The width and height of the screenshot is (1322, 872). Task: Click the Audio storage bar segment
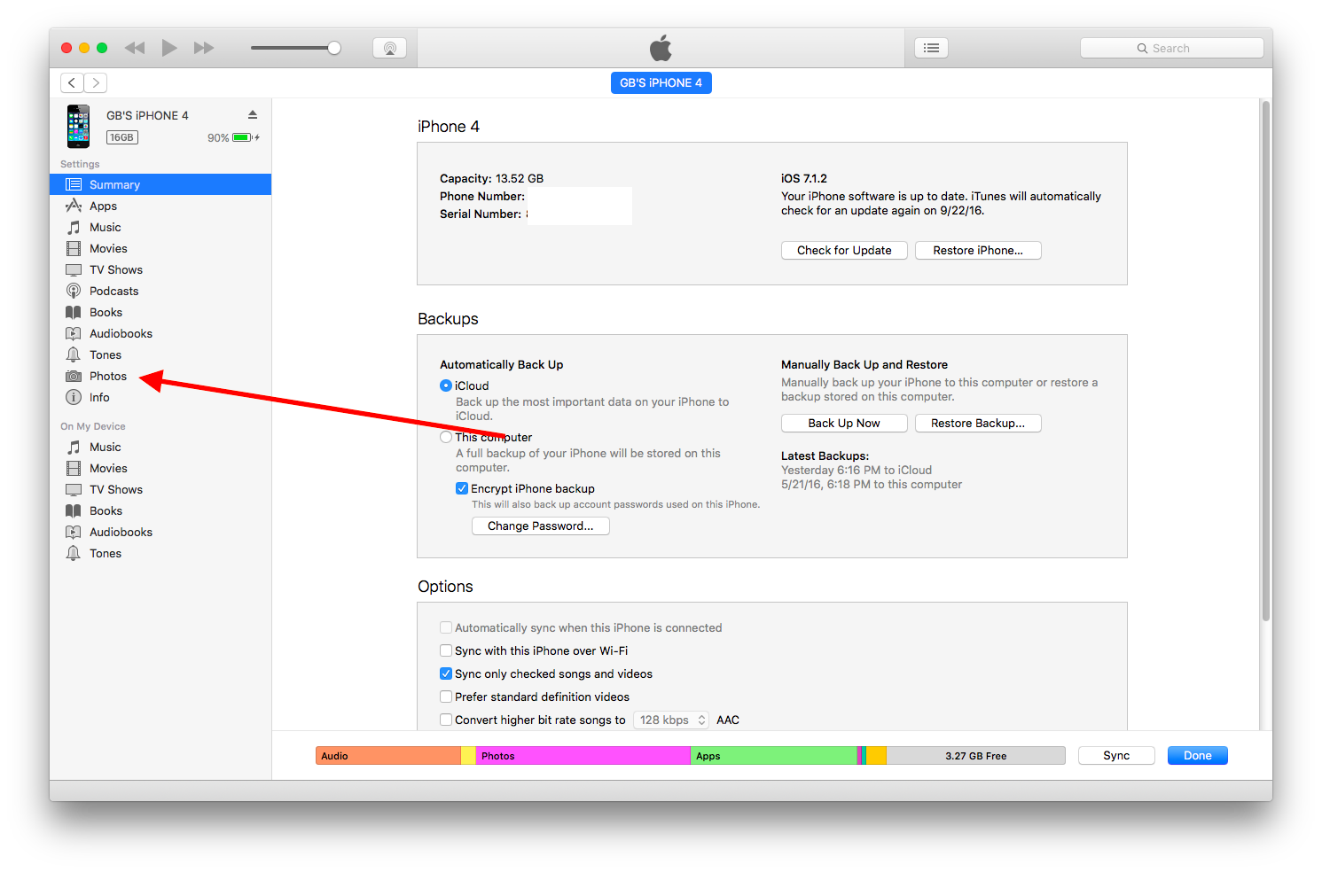click(x=388, y=756)
